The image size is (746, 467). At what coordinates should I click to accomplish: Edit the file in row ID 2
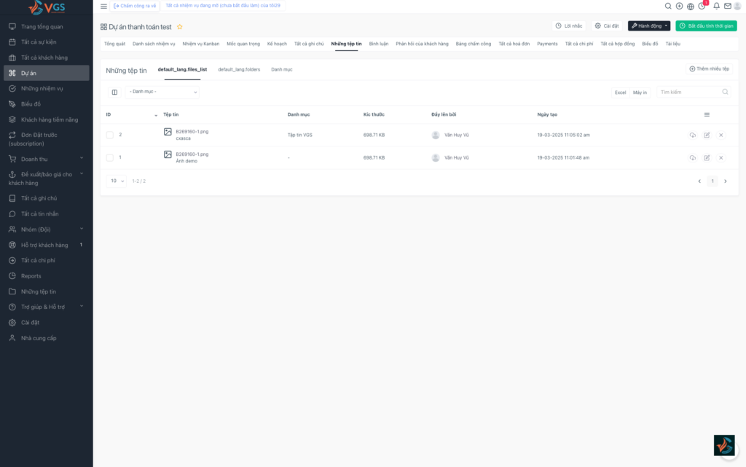[707, 135]
